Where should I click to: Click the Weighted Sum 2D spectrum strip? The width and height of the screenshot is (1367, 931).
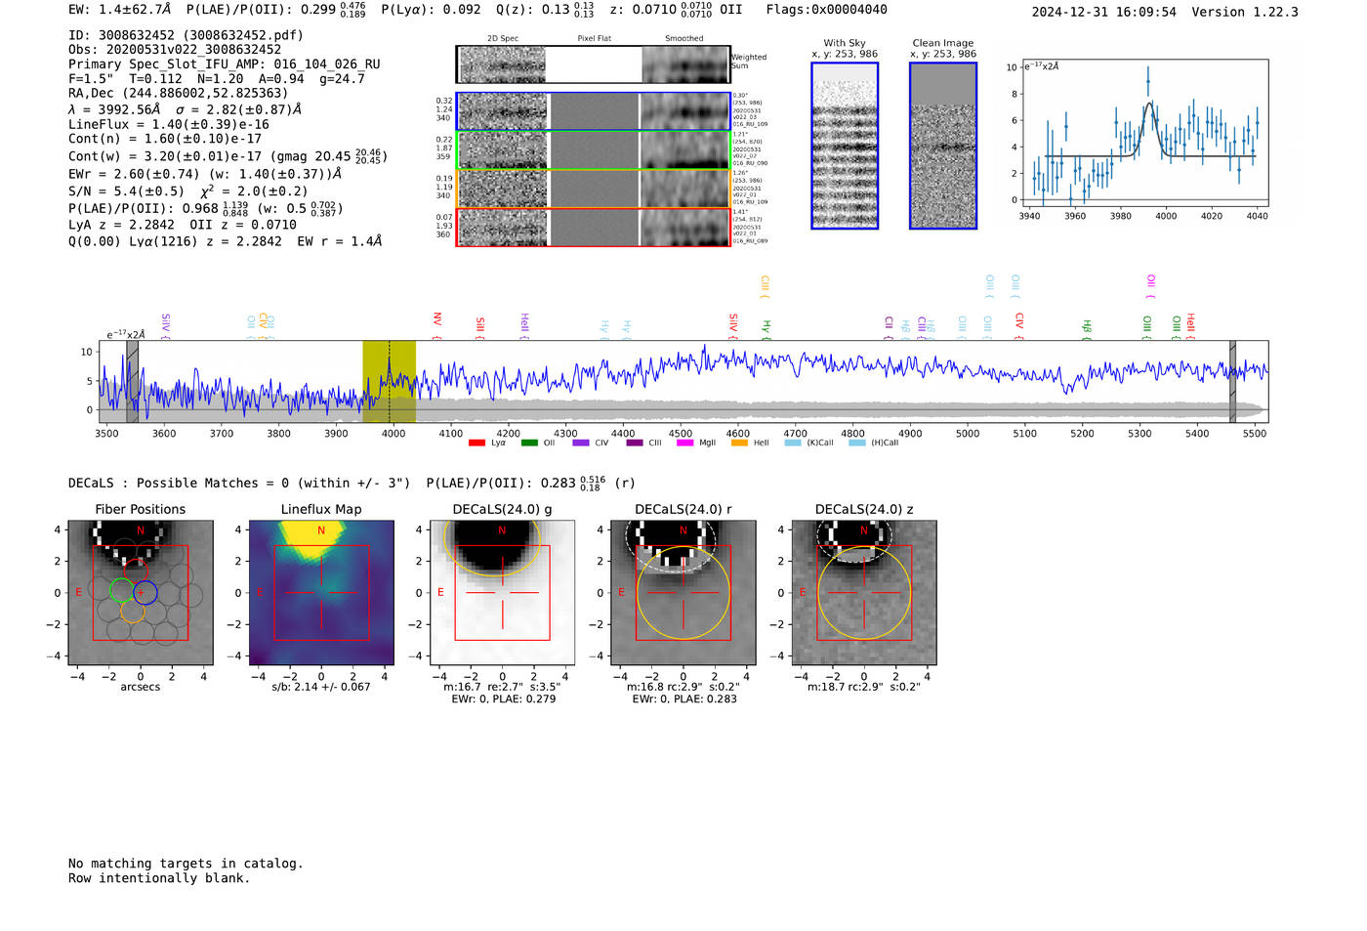tap(593, 64)
